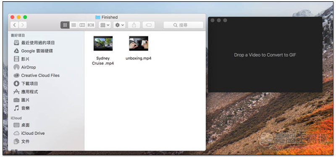The image size is (336, 157).
Task: Click the Drop a Video drop area
Action: tap(265, 55)
